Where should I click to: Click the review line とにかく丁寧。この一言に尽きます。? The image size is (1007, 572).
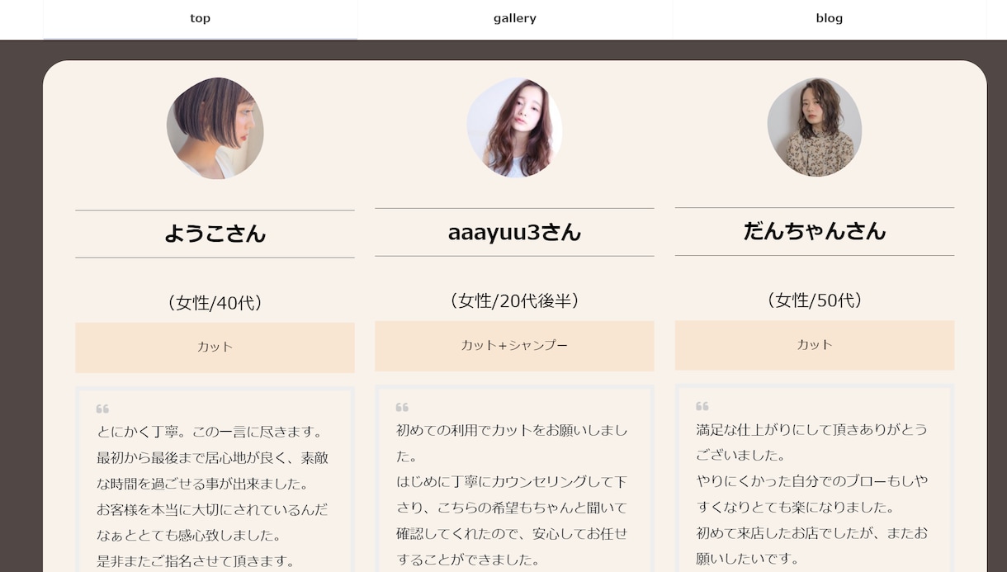(210, 432)
